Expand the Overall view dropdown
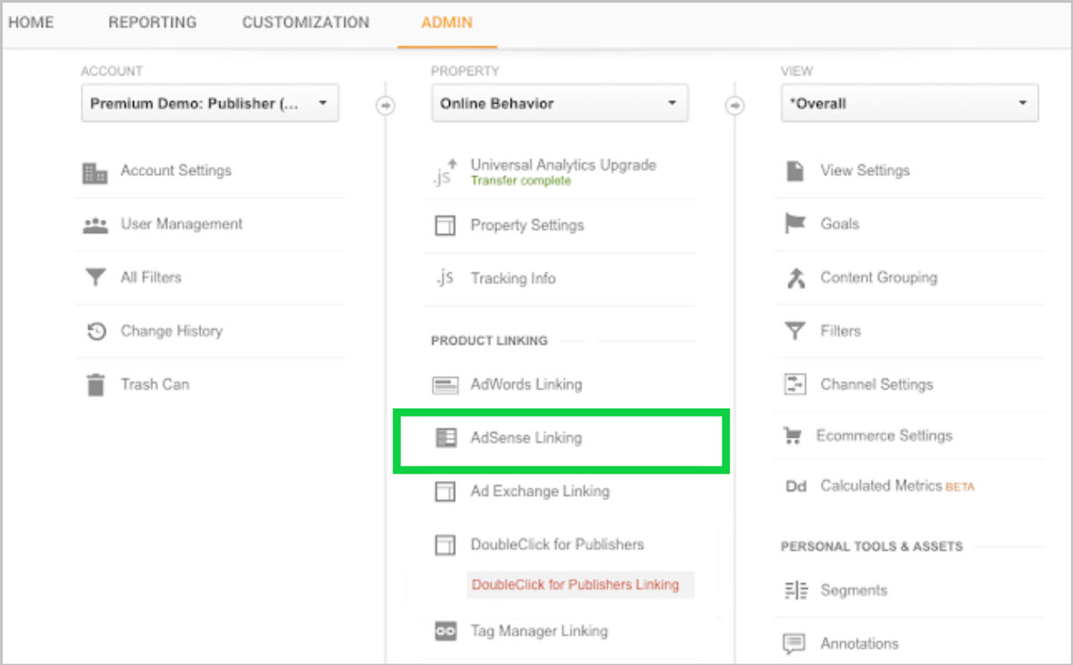This screenshot has width=1073, height=665. 908,104
